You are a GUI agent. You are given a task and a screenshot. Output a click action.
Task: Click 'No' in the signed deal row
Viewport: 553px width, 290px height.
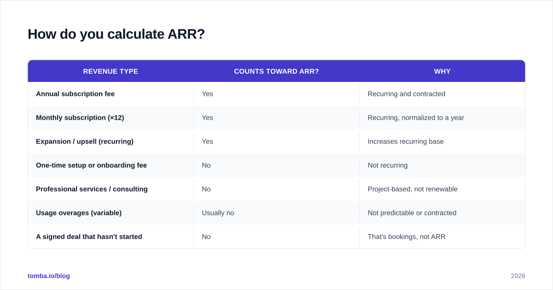206,237
